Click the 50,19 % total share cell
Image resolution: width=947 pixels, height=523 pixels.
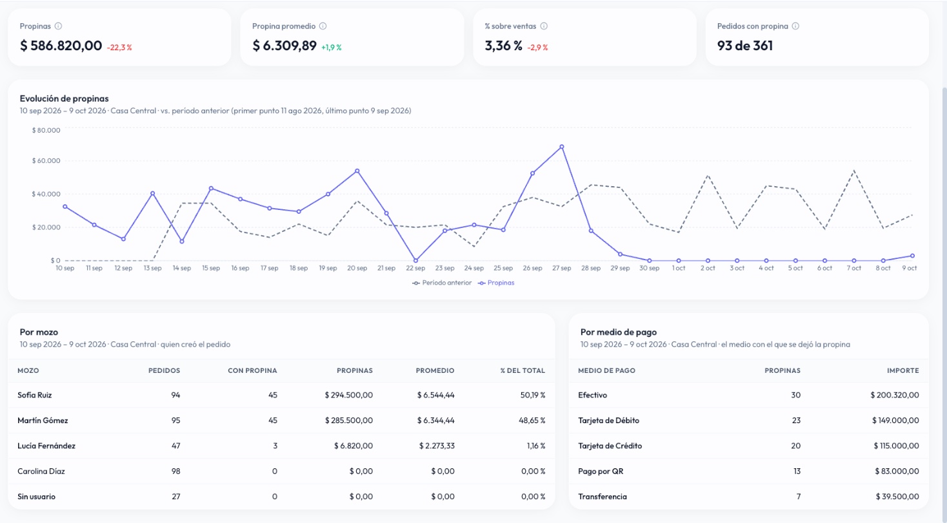[x=532, y=395]
